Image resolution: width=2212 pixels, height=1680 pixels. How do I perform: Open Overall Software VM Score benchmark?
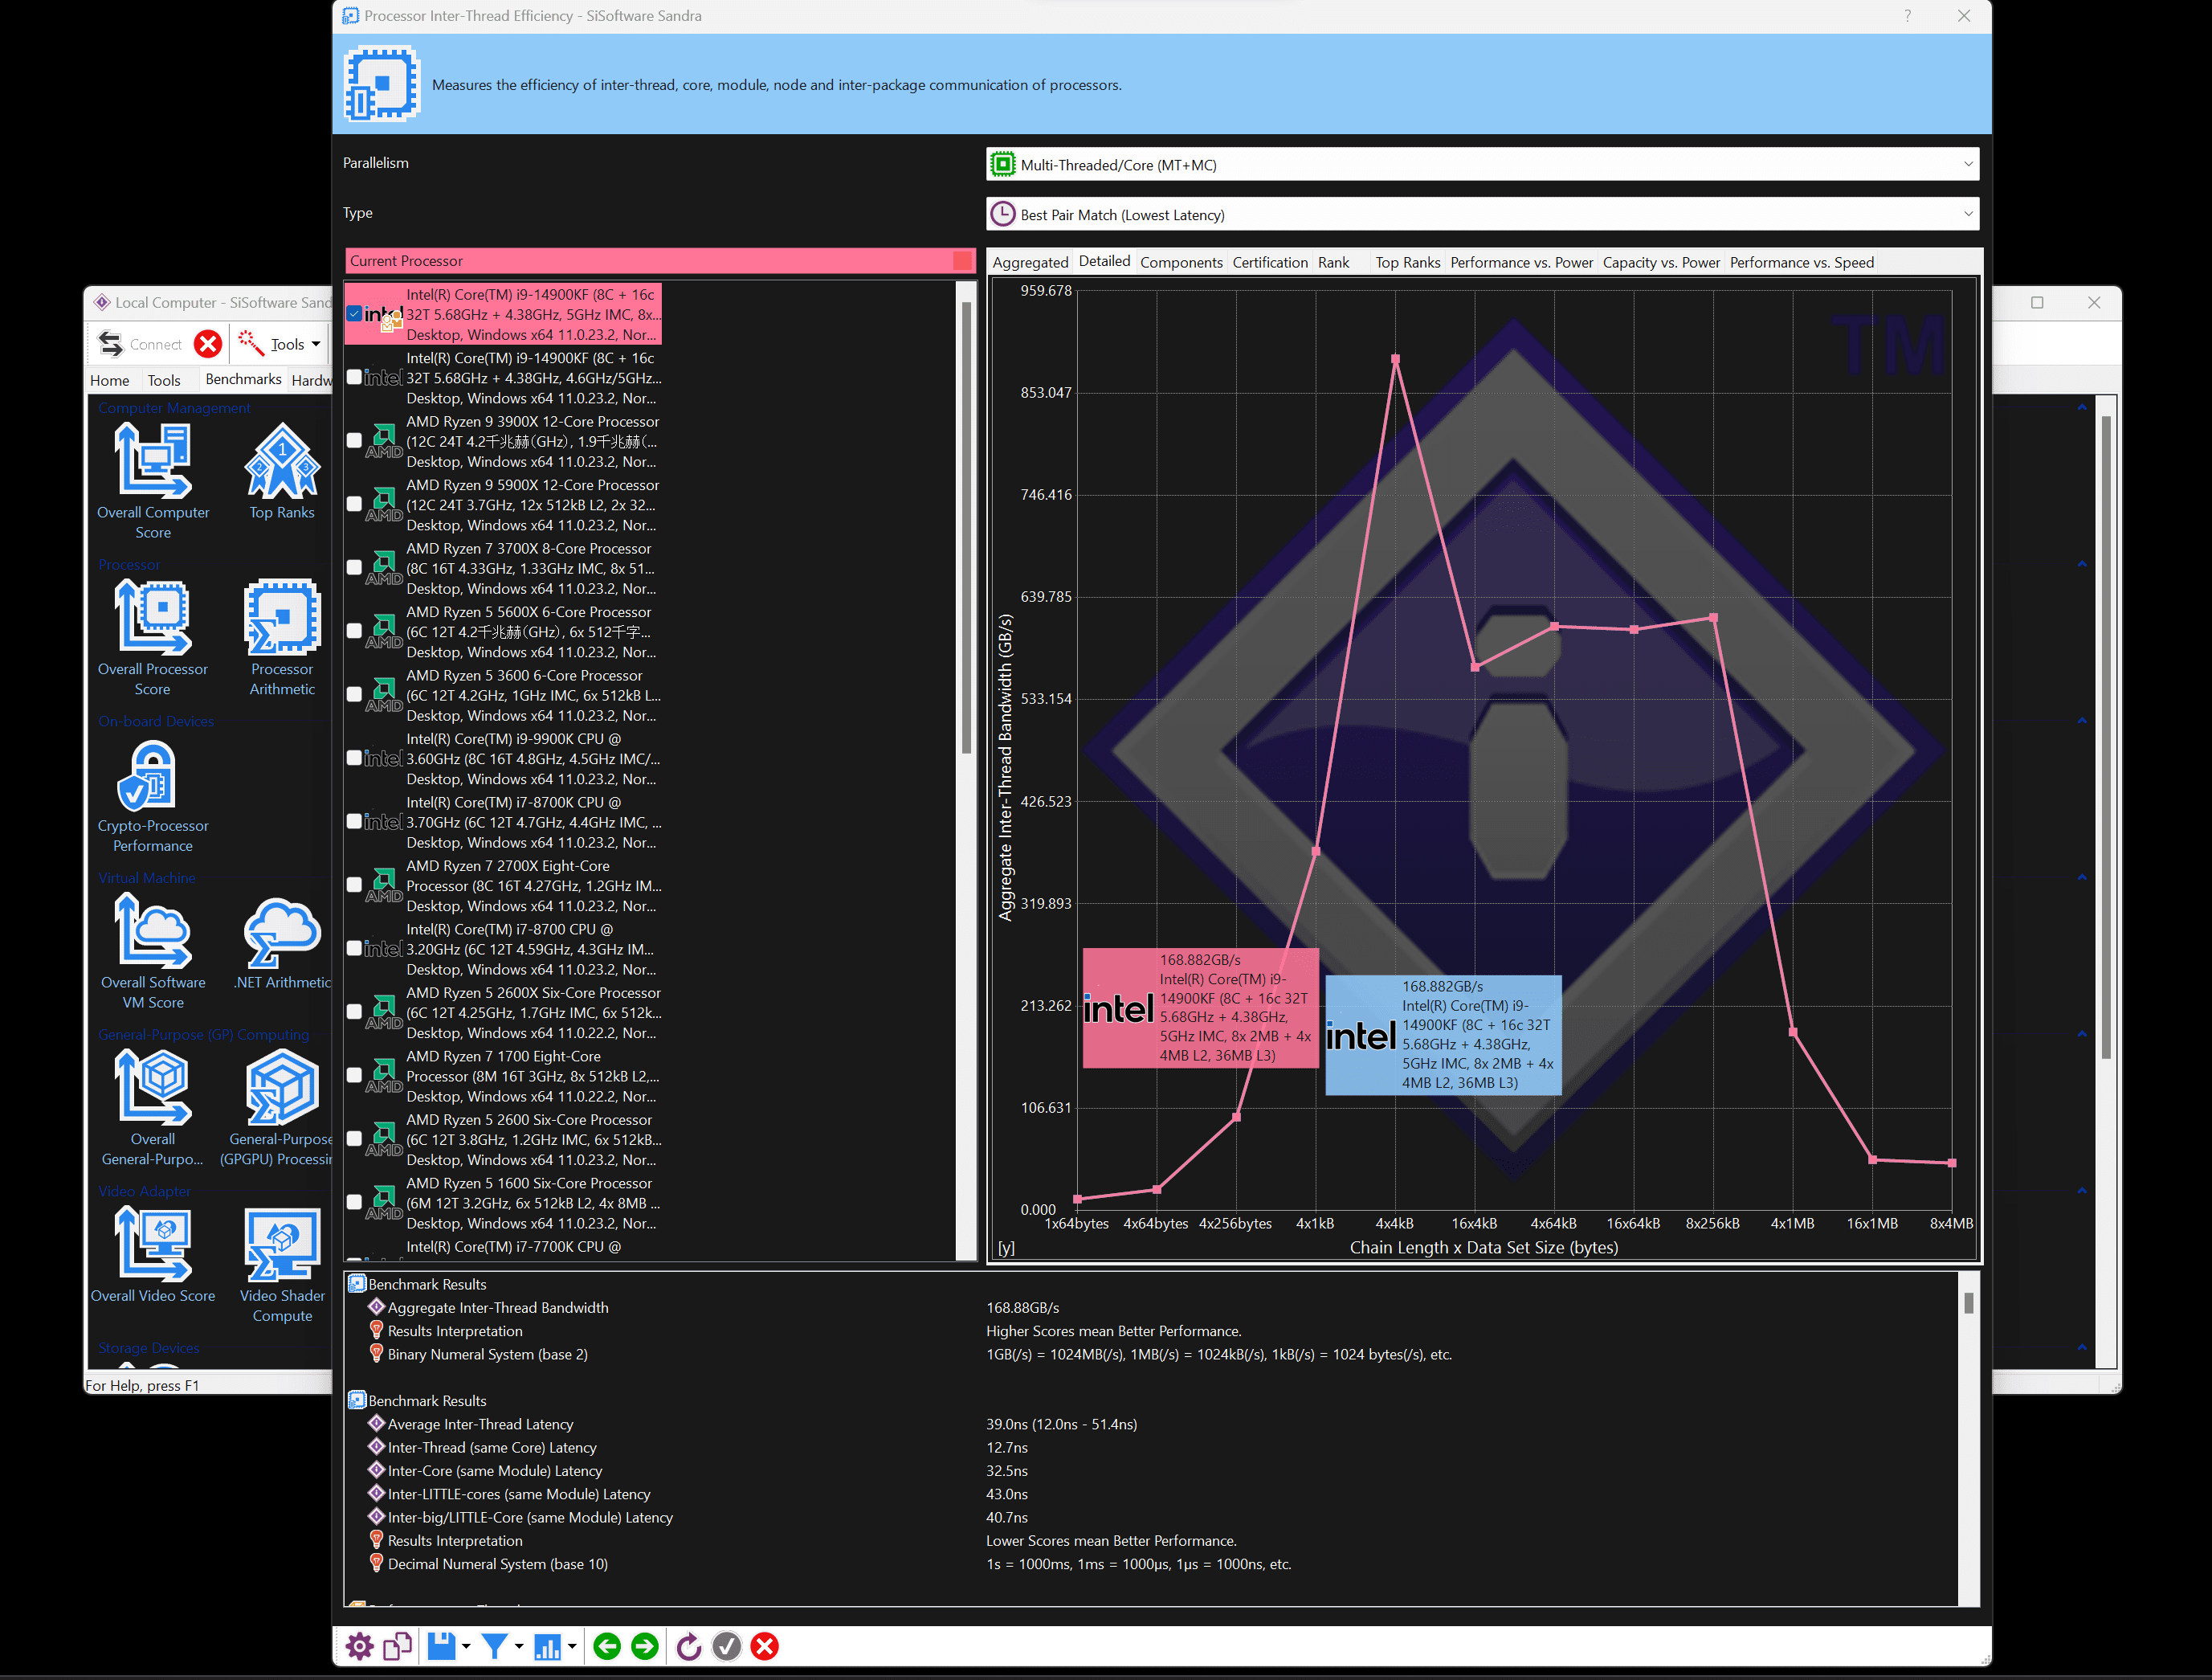(153, 951)
